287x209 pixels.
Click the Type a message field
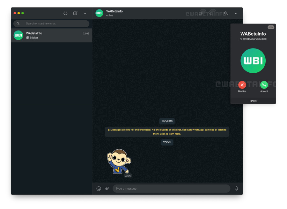coord(171,189)
